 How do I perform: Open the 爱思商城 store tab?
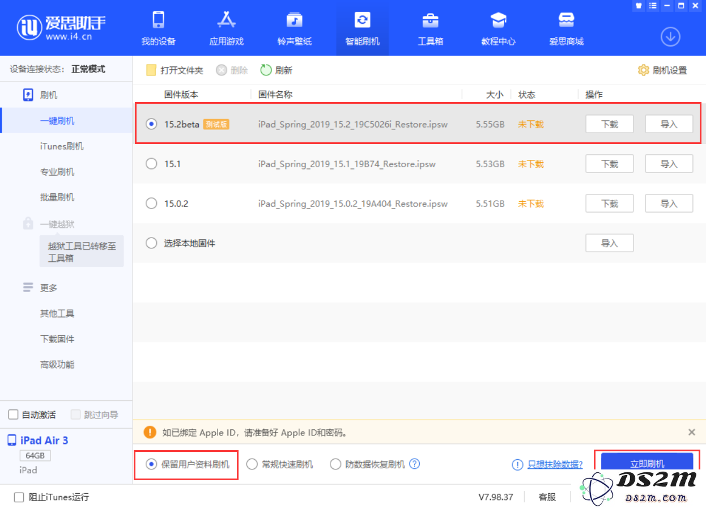coord(566,28)
